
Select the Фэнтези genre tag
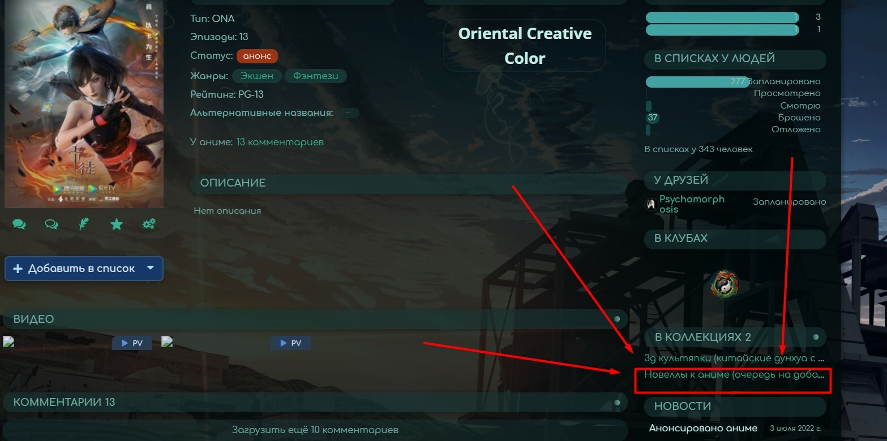click(316, 76)
